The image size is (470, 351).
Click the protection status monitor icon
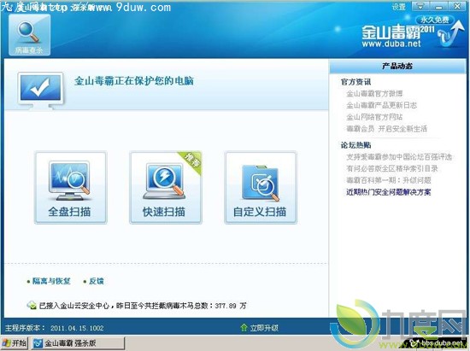pyautogui.click(x=40, y=91)
